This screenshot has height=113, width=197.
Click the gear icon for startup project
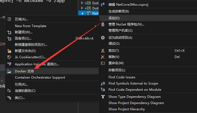point(103,38)
